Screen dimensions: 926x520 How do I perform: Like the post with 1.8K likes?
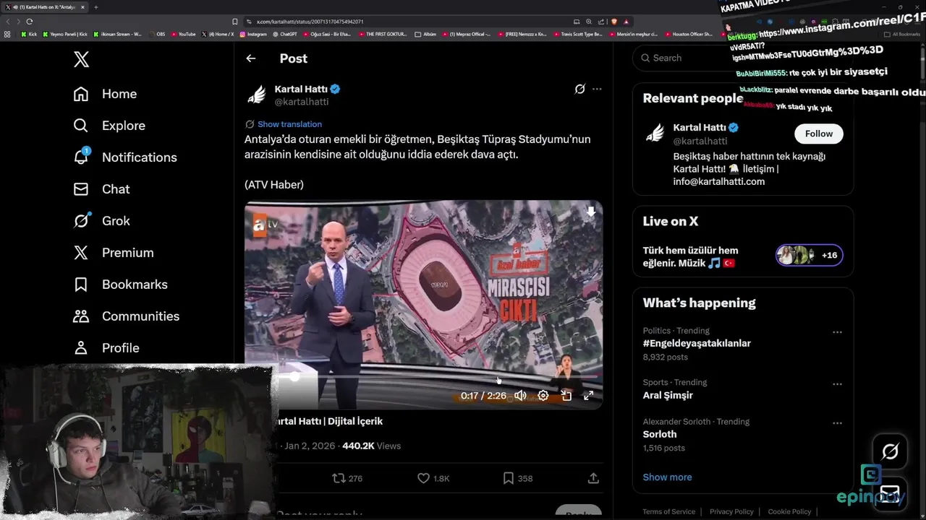[x=433, y=478]
